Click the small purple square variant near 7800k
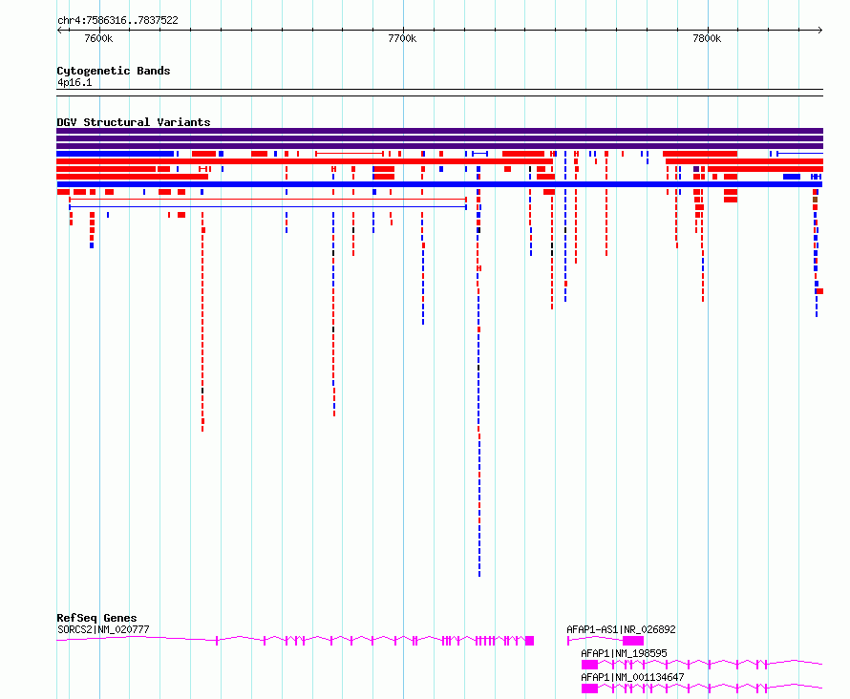 [696, 169]
